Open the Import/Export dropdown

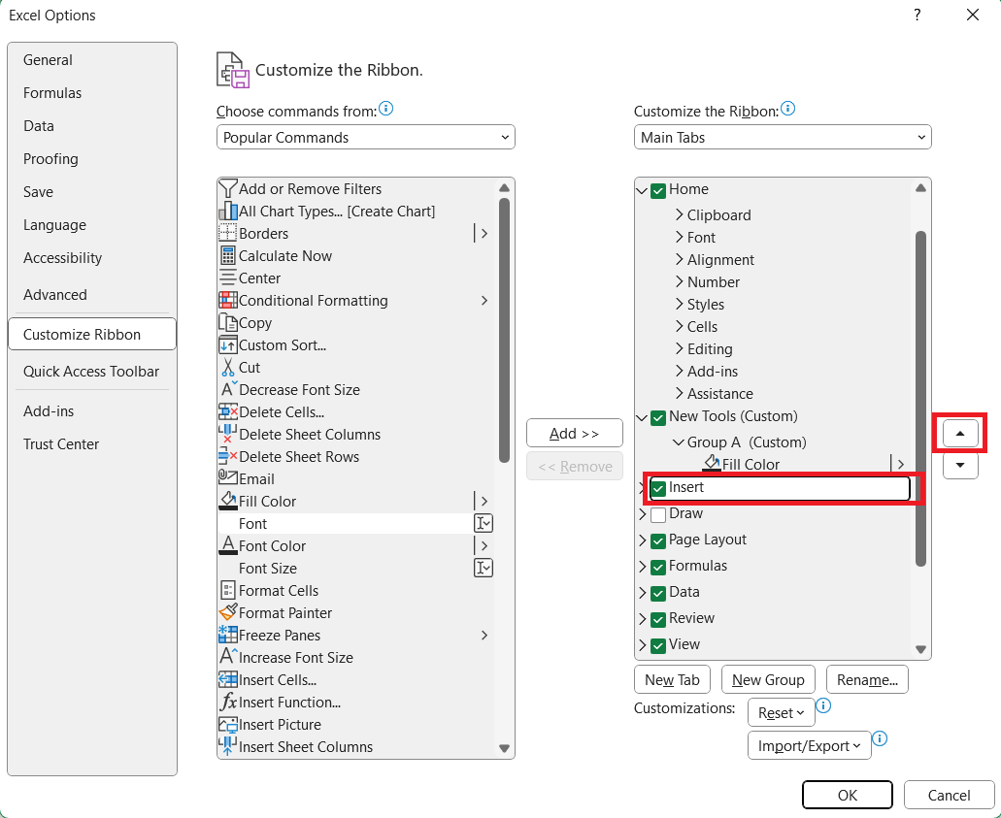(x=810, y=746)
